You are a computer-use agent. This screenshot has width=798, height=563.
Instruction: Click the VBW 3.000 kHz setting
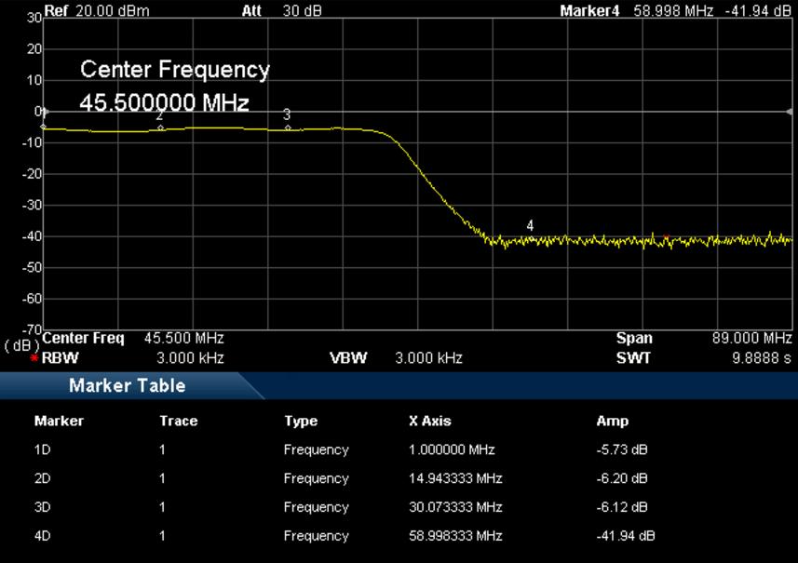click(428, 357)
